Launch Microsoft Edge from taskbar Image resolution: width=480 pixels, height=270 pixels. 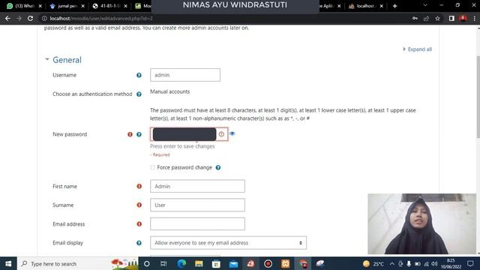click(x=181, y=263)
